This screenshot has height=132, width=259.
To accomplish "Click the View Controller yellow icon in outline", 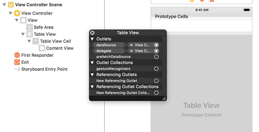I will [17, 13].
